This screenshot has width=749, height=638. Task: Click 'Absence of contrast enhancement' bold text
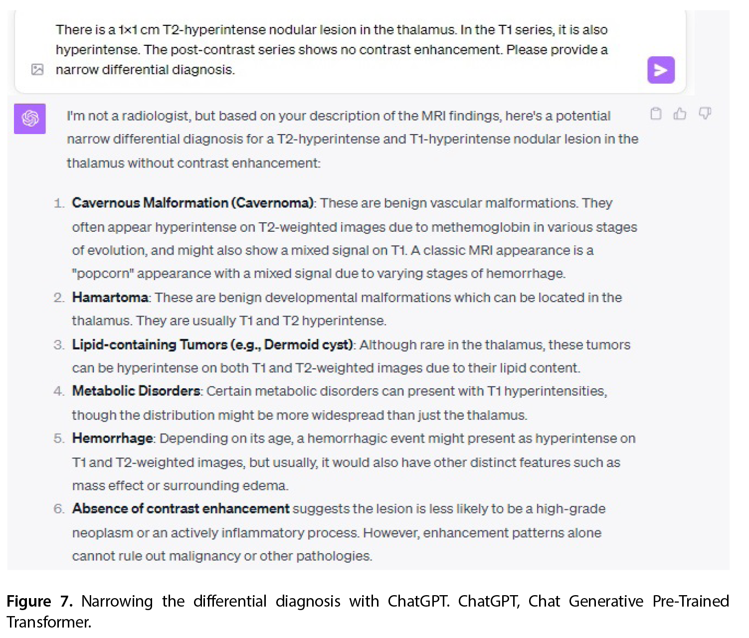pyautogui.click(x=181, y=508)
